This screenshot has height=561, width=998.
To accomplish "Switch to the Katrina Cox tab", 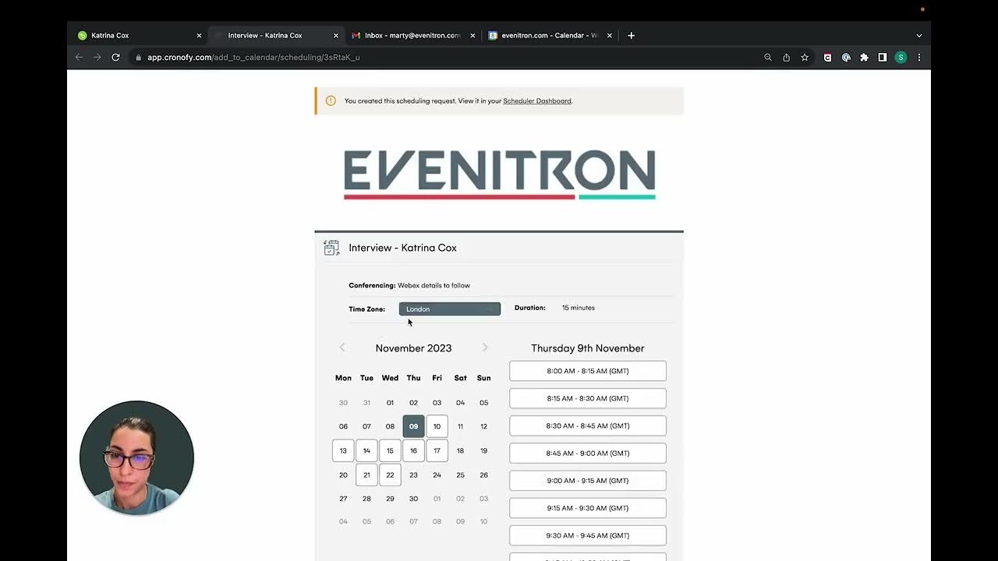I will 138,35.
